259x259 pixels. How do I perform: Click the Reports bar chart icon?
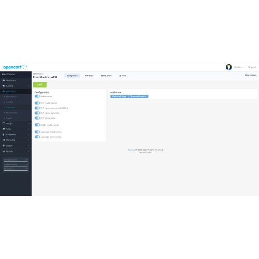[4, 151]
